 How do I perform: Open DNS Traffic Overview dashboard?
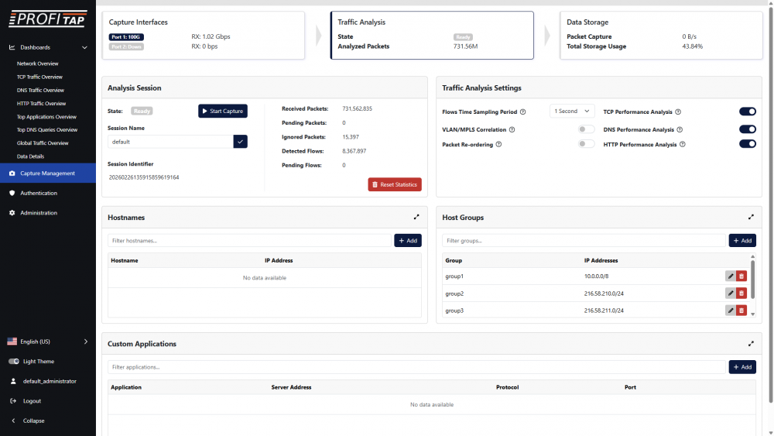tap(40, 91)
